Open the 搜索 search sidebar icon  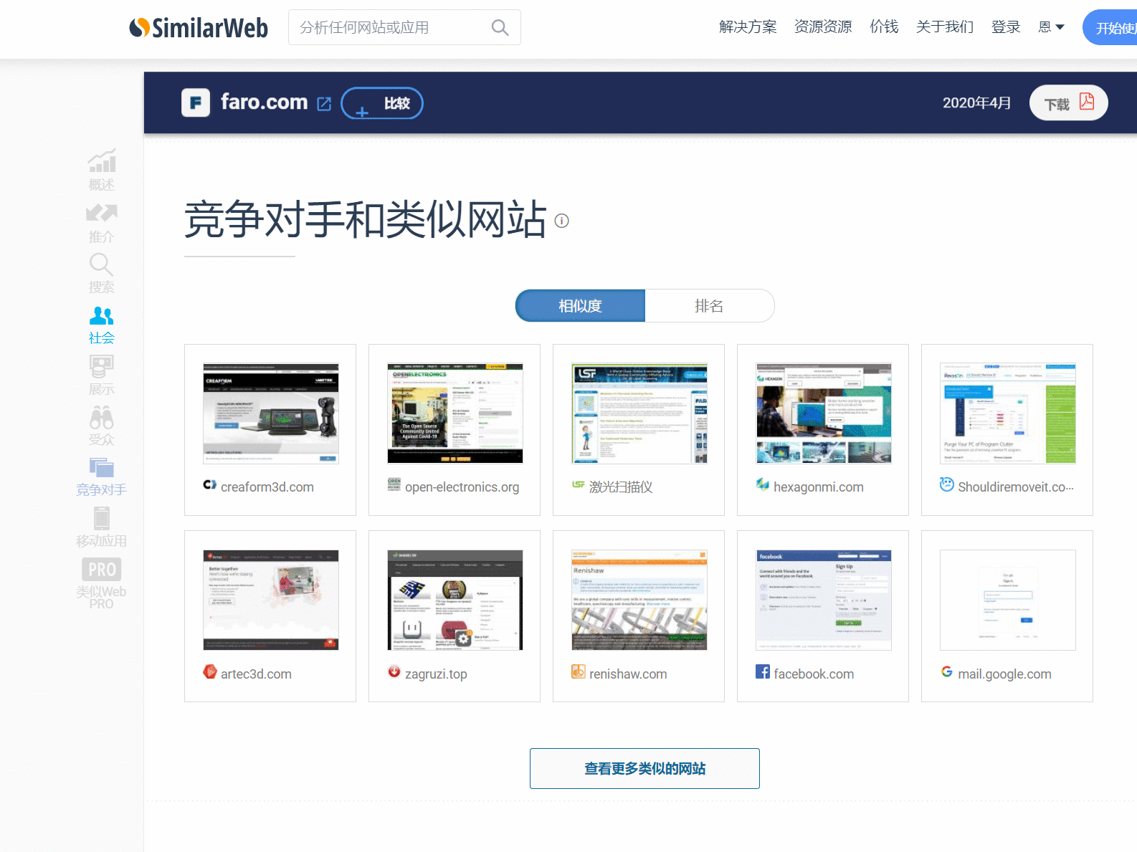click(x=101, y=264)
